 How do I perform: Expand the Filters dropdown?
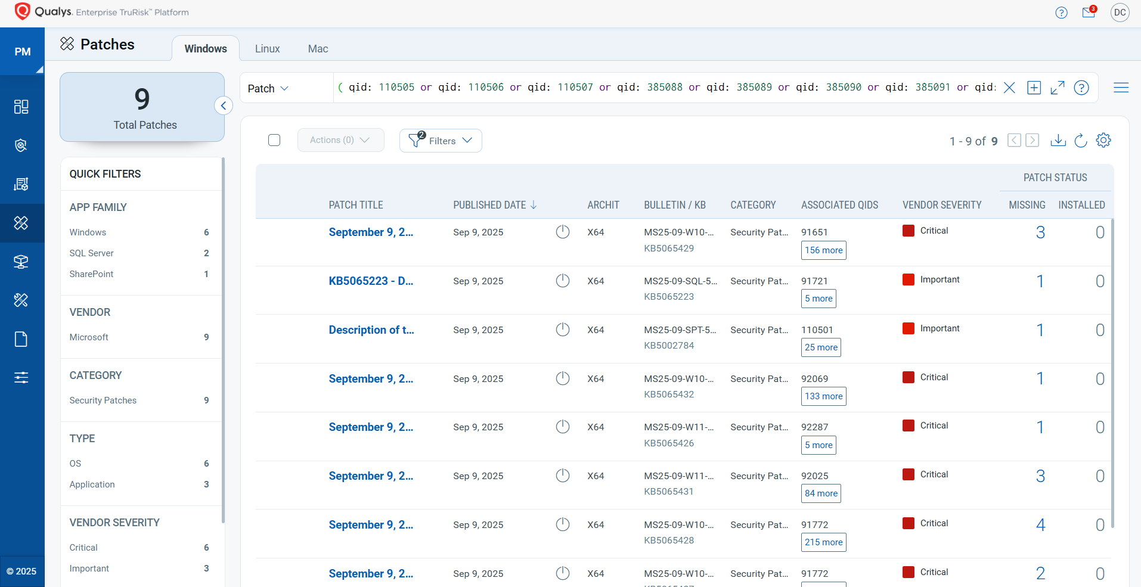point(441,141)
